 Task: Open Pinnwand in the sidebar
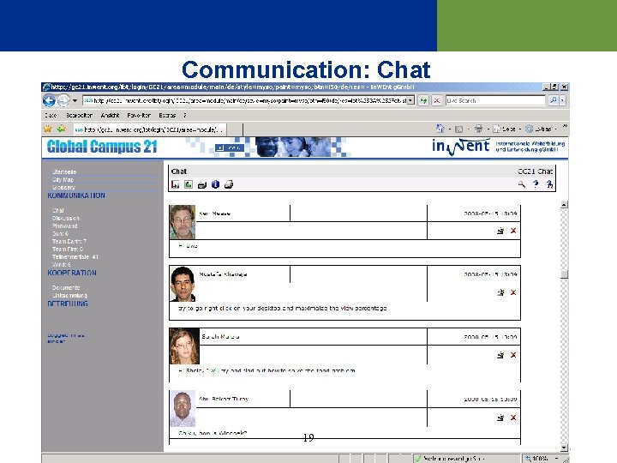[64, 226]
